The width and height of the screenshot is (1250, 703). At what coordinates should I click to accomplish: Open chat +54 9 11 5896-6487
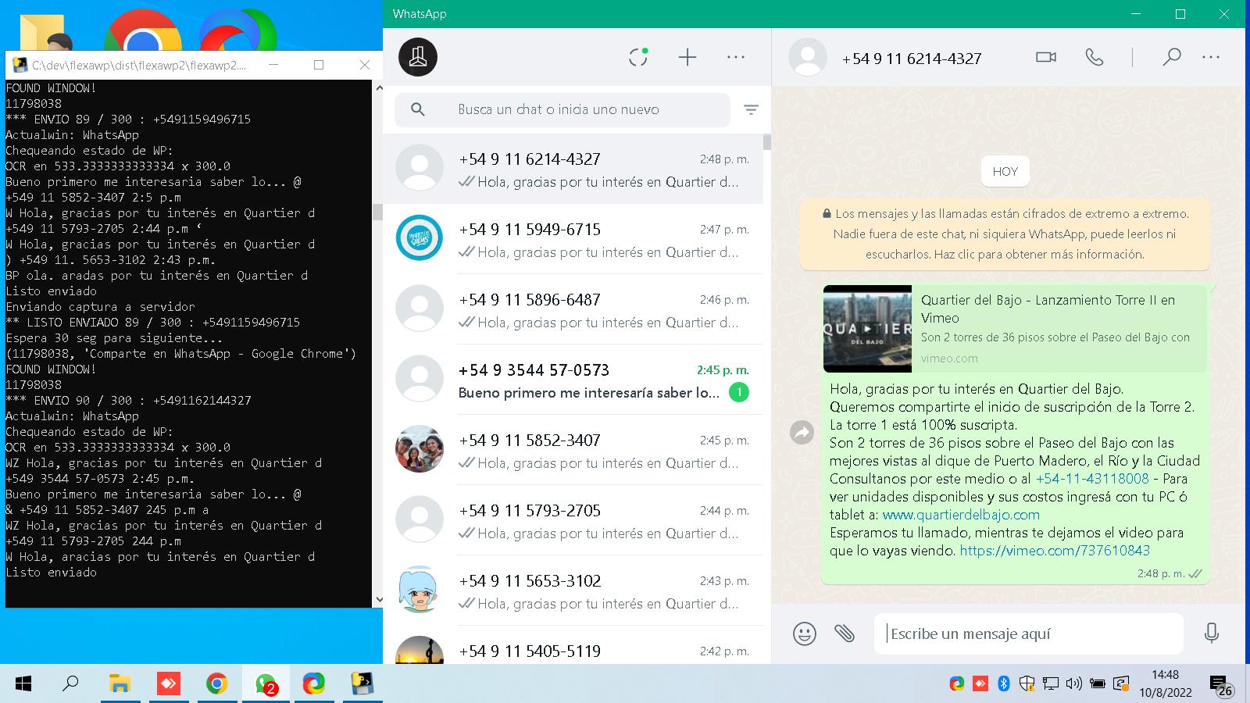(573, 309)
